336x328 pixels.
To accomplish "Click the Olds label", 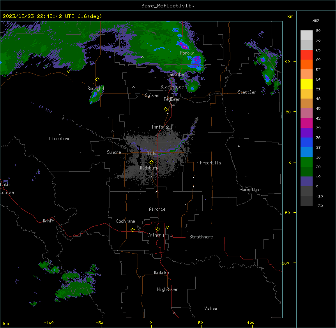I will (x=151, y=153).
